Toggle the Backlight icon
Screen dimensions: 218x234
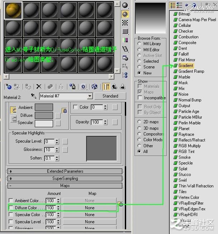(125, 14)
